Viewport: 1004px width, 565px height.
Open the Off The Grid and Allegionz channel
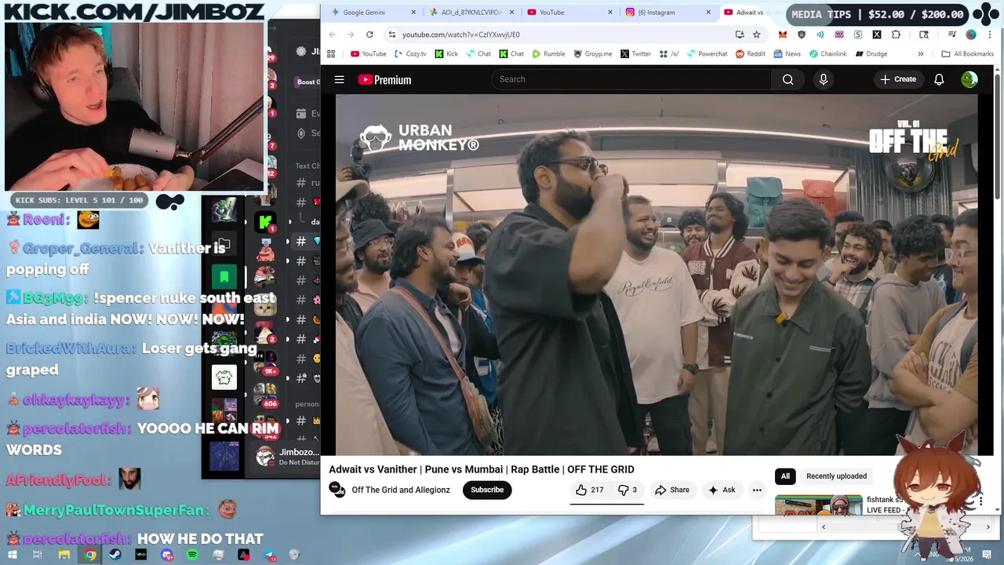[x=401, y=490]
